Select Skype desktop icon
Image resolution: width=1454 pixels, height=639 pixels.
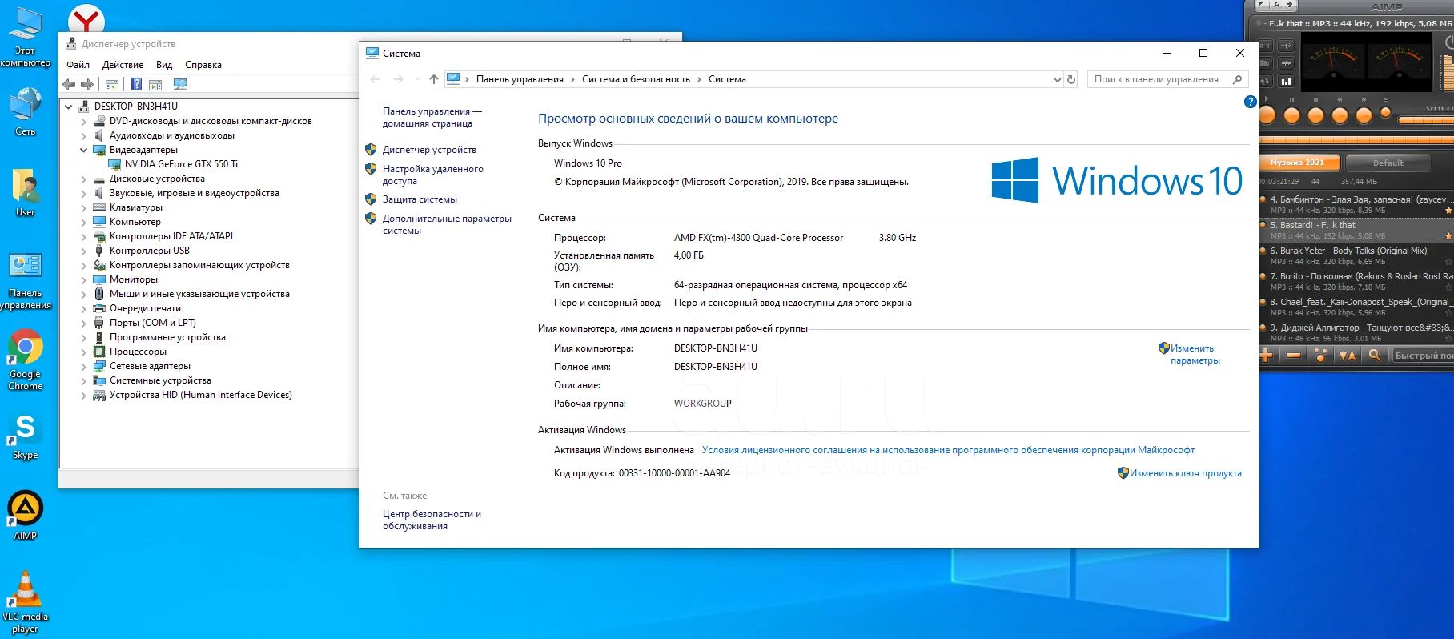point(25,437)
